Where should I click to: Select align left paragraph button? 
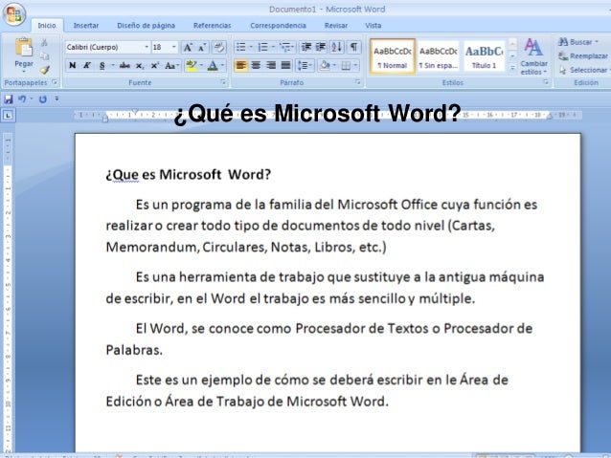[240, 65]
